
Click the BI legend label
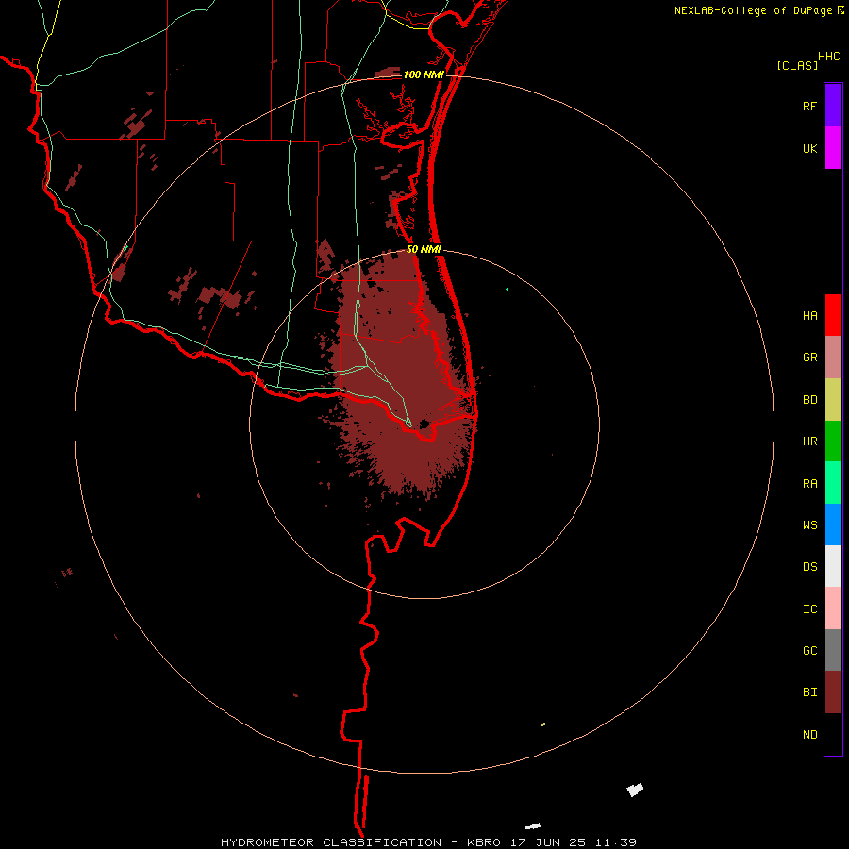tap(809, 692)
